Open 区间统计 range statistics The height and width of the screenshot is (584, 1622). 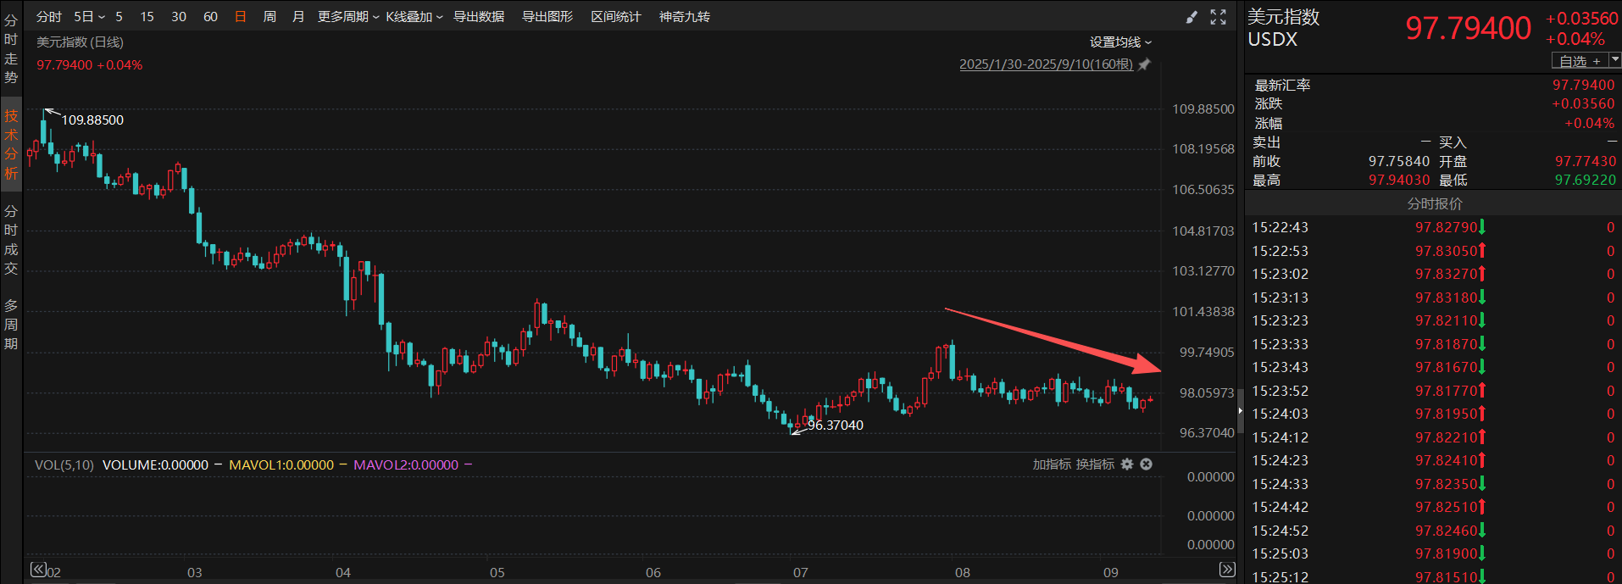tap(616, 17)
